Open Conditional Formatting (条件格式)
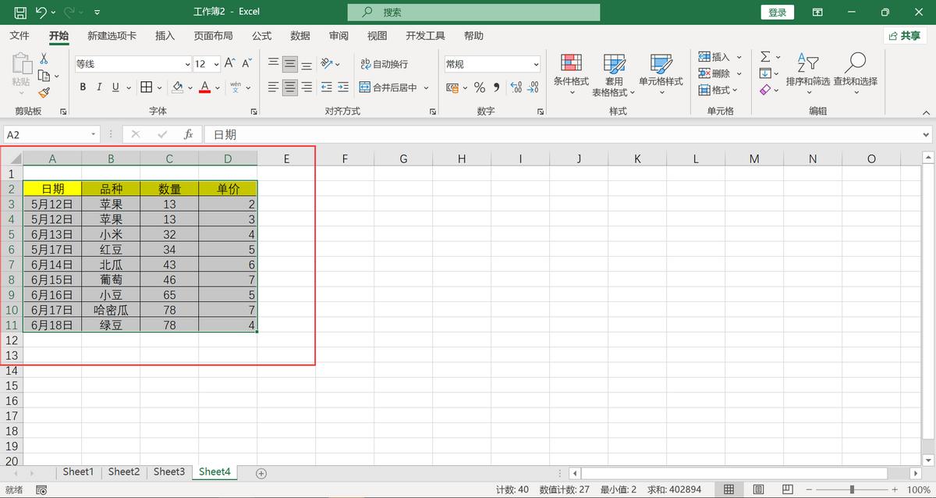936x498 pixels. [571, 70]
